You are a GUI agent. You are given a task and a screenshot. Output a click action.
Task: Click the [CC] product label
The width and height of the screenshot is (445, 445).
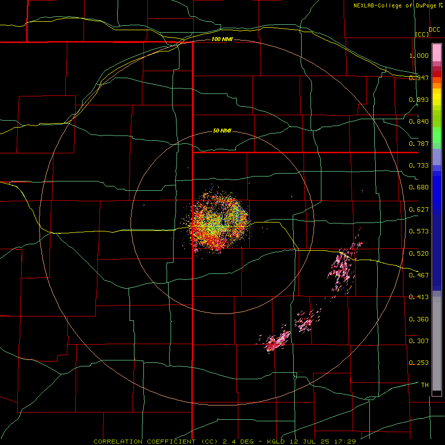click(x=422, y=34)
